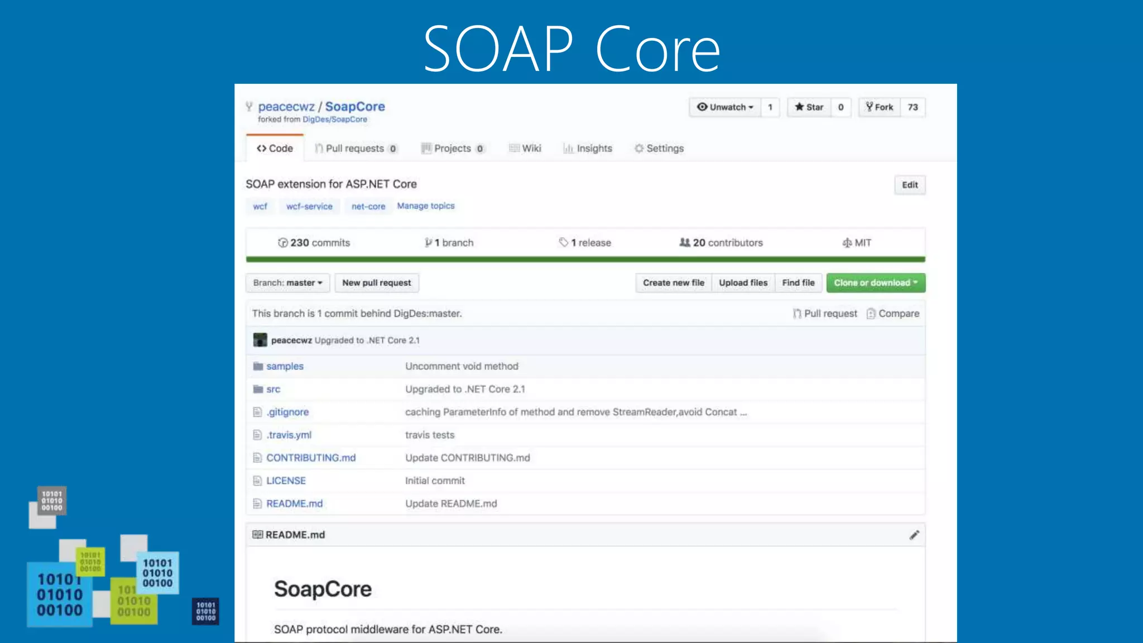This screenshot has height=643, width=1143.
Task: Click the samples folder icon
Action: (x=258, y=366)
